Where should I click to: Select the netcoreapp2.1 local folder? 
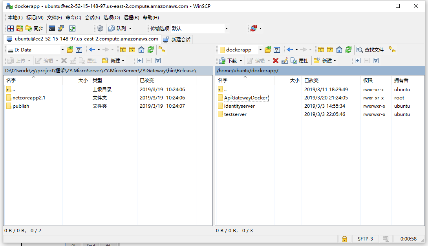pyautogui.click(x=29, y=98)
